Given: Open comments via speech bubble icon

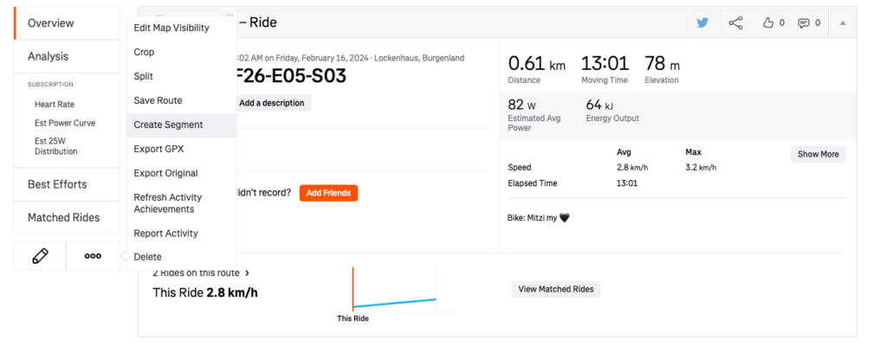Looking at the screenshot, I should 808,23.
